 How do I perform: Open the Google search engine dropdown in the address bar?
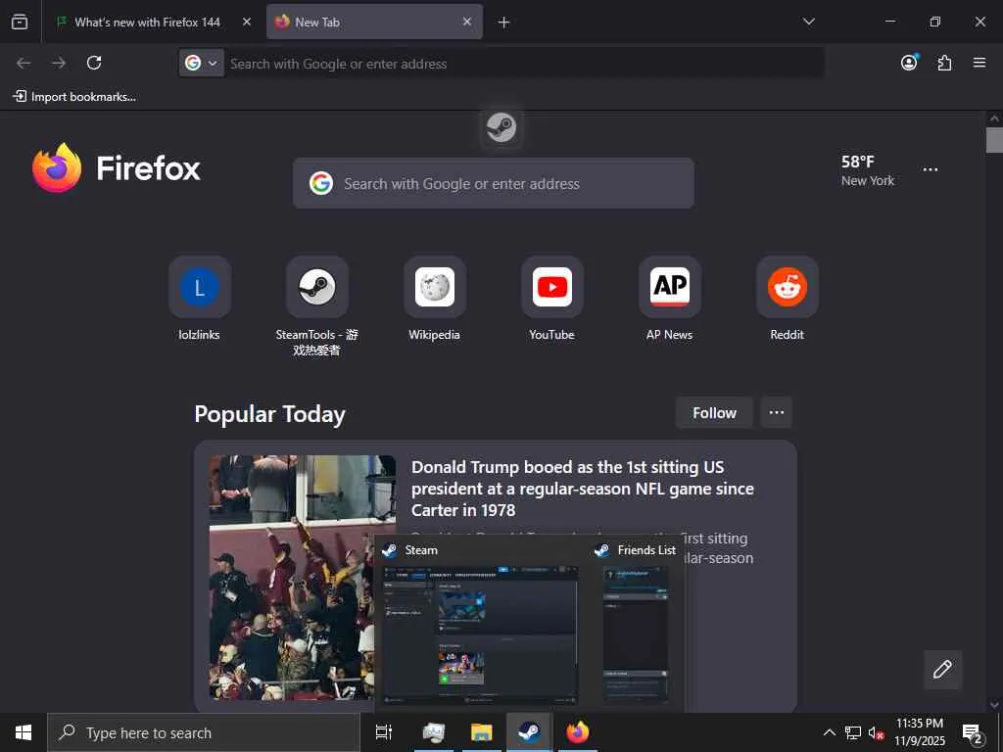point(201,63)
